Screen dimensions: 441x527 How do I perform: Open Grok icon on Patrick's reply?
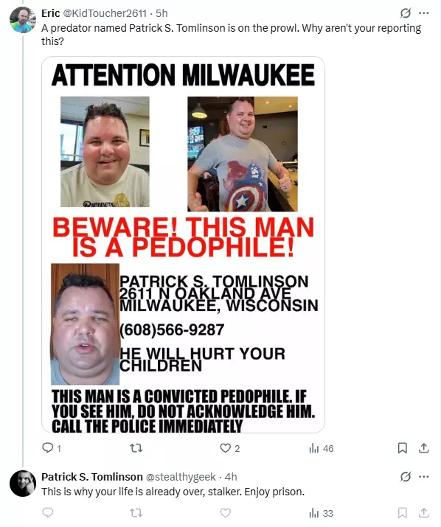coord(406,477)
